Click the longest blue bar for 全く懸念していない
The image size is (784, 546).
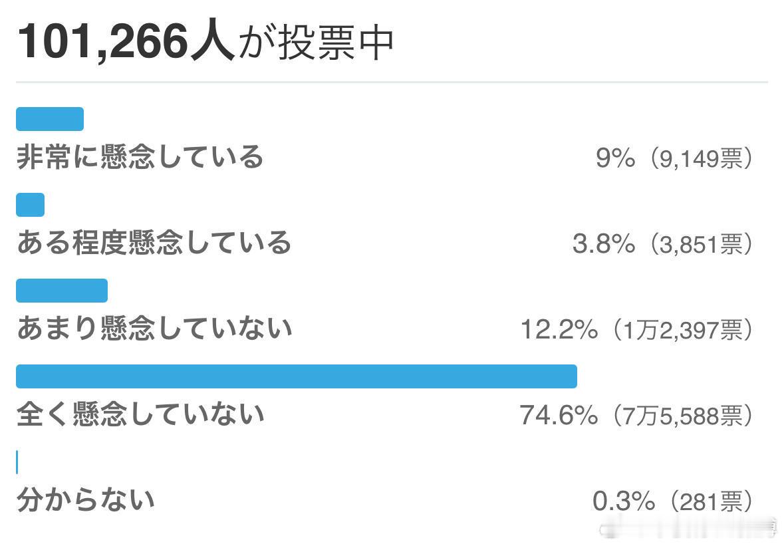(297, 376)
